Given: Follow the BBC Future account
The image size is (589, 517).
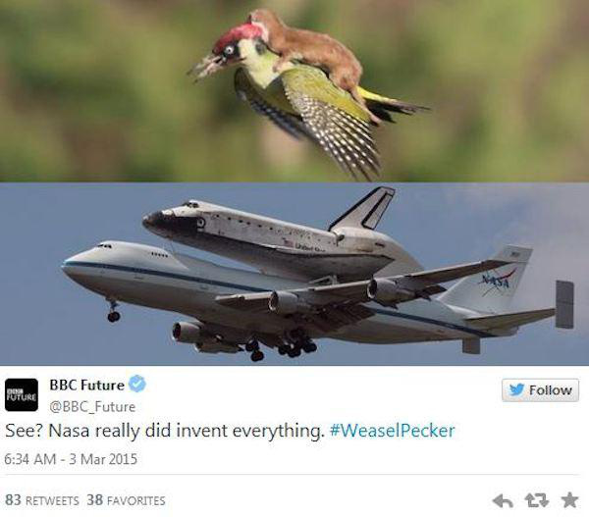Looking at the screenshot, I should (540, 390).
